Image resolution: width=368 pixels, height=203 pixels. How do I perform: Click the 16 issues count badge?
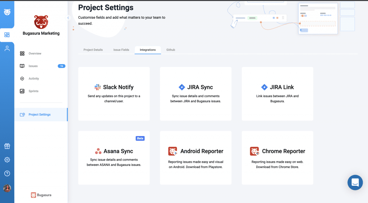(x=61, y=66)
